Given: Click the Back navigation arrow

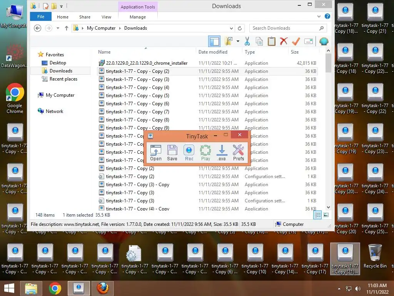Looking at the screenshot, I should 37,28.
